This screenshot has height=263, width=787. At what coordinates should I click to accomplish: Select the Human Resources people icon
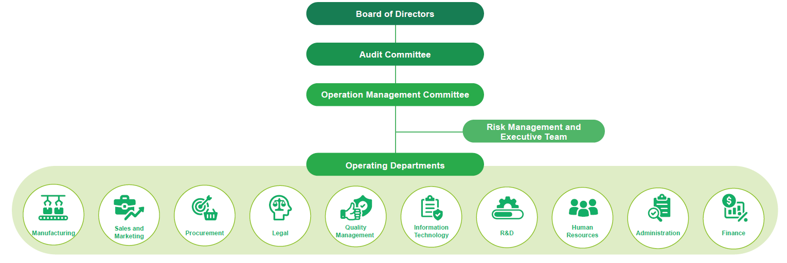(x=583, y=208)
